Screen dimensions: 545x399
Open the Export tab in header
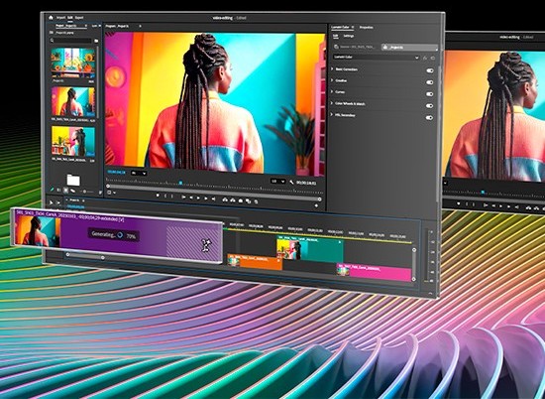click(79, 18)
